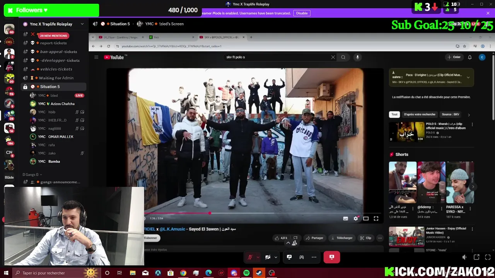
Task: Disable Streamer Mode banner button
Action: point(302,13)
